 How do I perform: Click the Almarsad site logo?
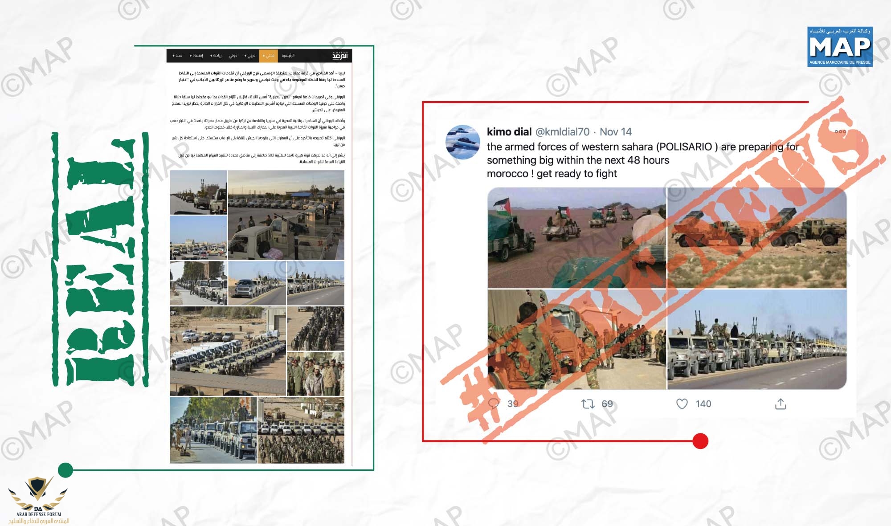pyautogui.click(x=339, y=56)
